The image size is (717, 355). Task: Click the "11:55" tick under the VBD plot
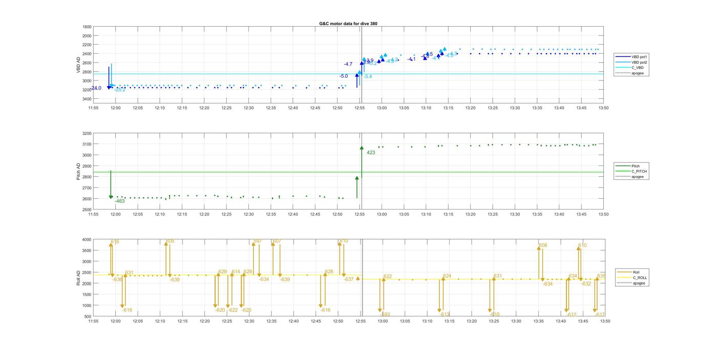(x=93, y=108)
